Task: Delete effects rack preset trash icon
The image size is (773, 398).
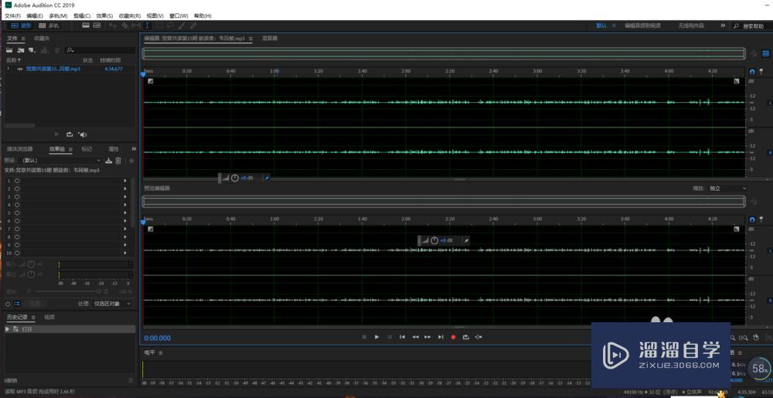Action: click(118, 161)
